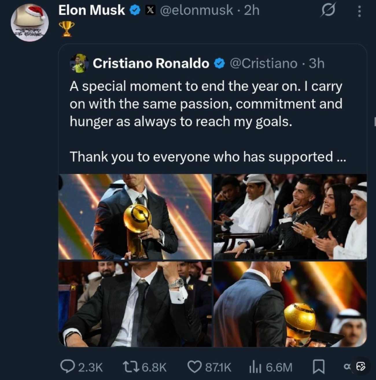Click the image edit icon overlay

coord(361,366)
